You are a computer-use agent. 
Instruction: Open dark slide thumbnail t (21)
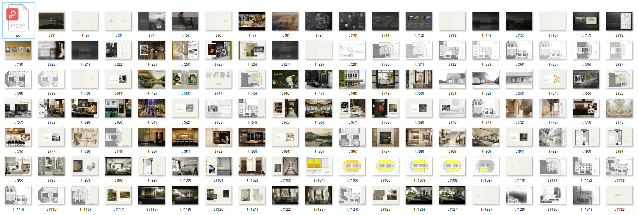tap(85, 50)
